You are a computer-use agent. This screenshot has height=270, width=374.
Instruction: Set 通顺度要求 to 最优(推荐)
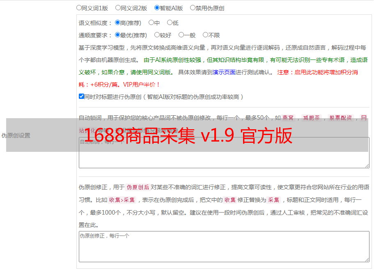tap(117, 35)
